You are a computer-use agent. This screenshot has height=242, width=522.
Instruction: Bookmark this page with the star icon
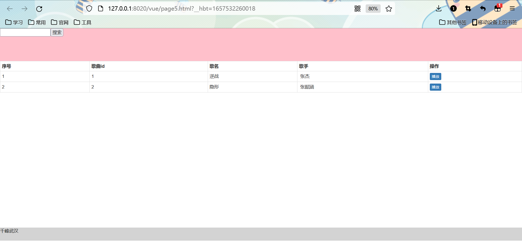click(389, 9)
